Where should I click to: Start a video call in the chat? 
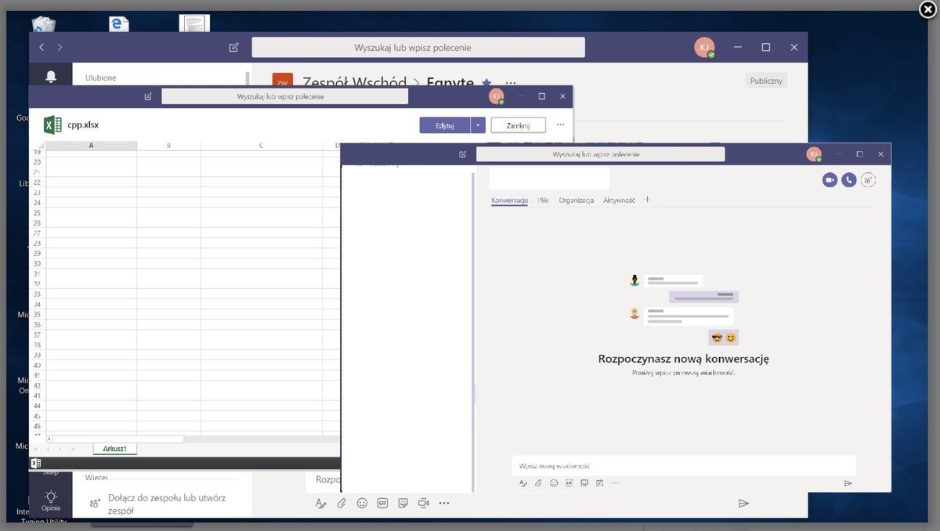[x=830, y=179]
